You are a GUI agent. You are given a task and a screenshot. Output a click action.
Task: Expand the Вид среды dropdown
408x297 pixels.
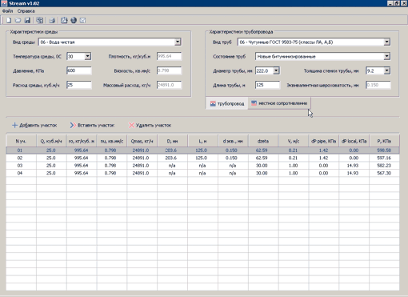click(x=178, y=42)
